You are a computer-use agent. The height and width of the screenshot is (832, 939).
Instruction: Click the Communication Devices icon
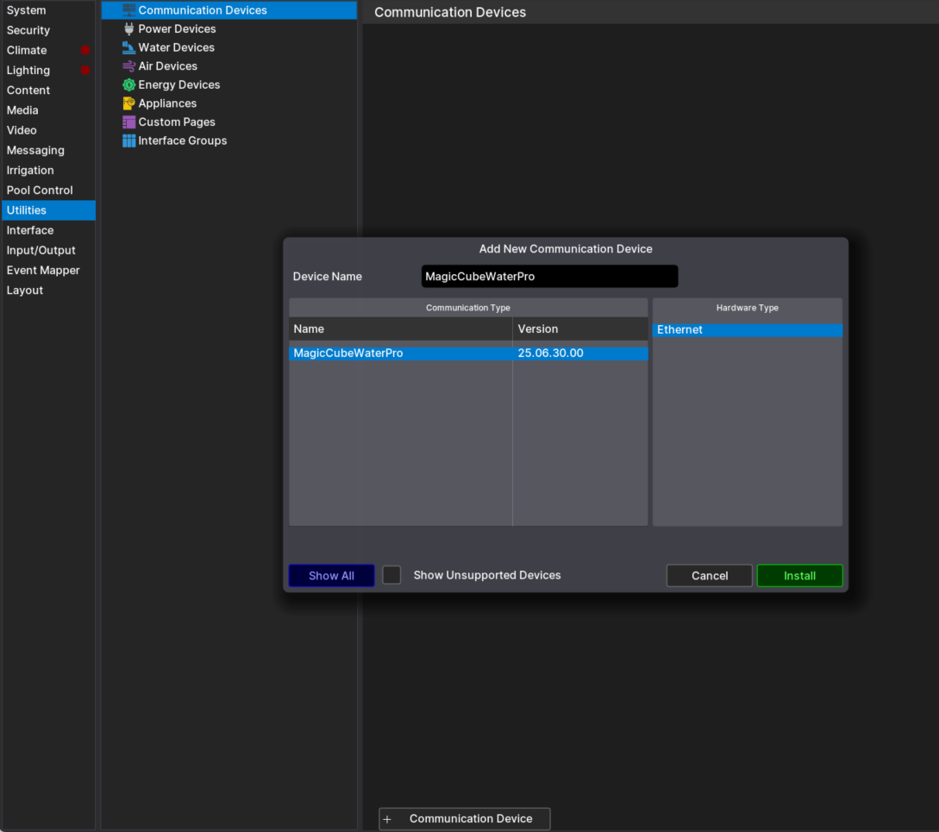(128, 9)
